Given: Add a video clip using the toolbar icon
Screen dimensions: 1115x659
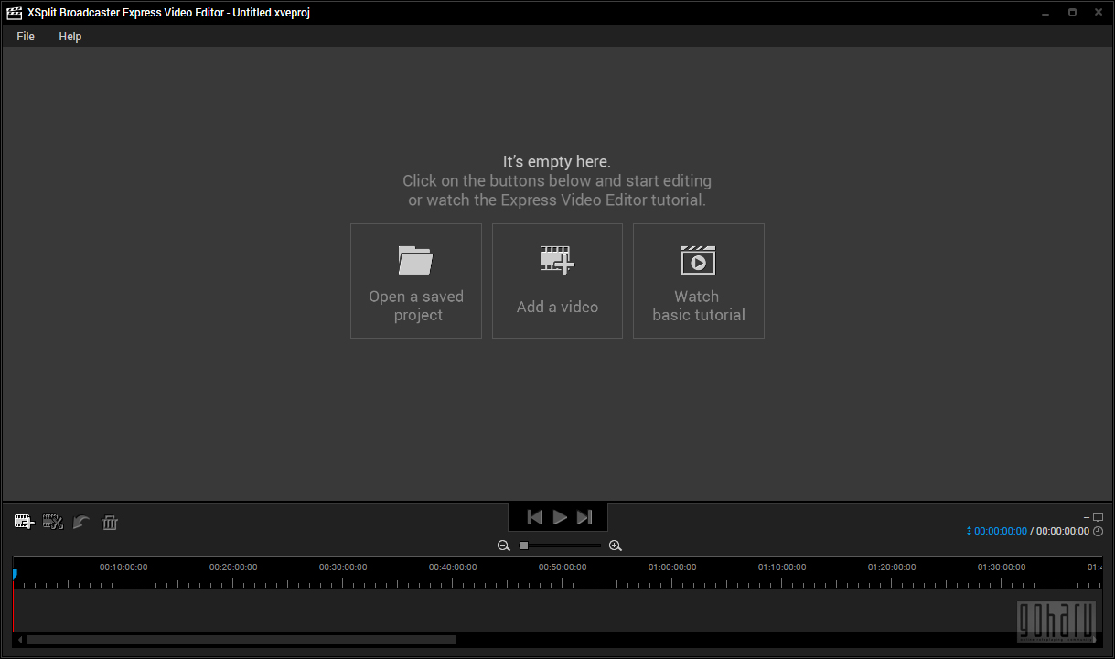Looking at the screenshot, I should coord(25,523).
